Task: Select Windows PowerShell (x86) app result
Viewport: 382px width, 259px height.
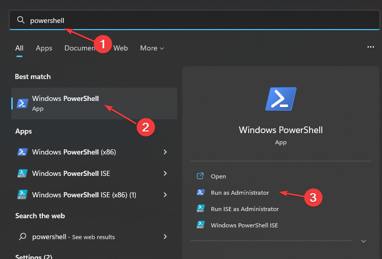Action: pyautogui.click(x=94, y=152)
